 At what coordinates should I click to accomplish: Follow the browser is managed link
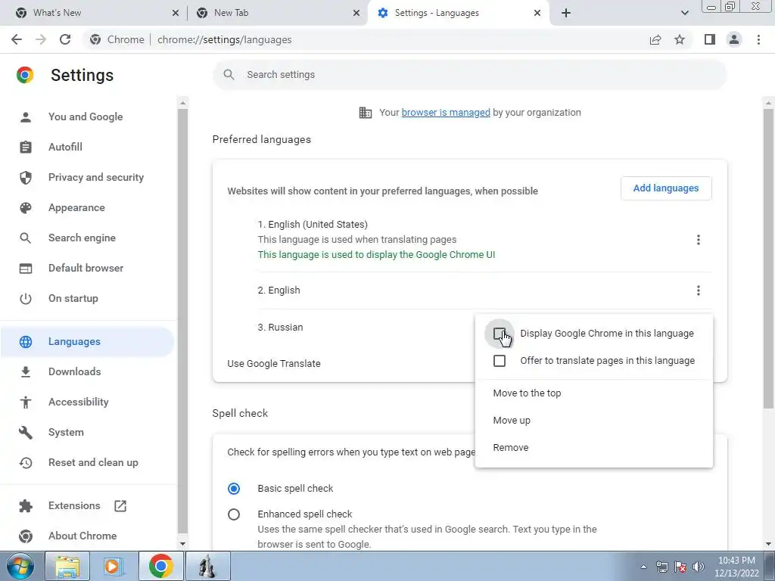(x=446, y=112)
